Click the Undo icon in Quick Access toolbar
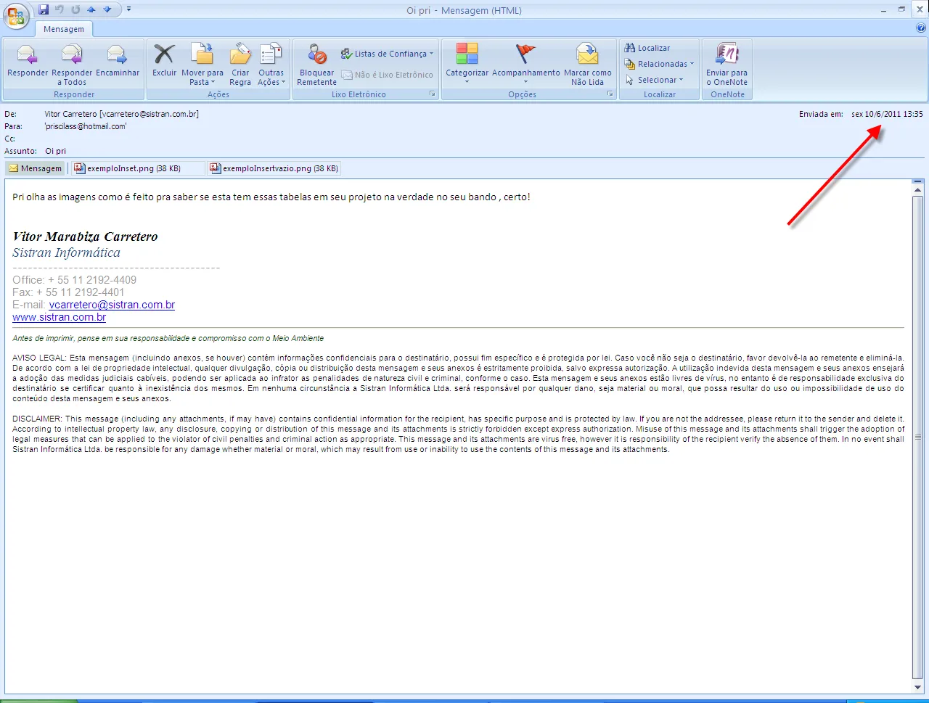 tap(60, 9)
